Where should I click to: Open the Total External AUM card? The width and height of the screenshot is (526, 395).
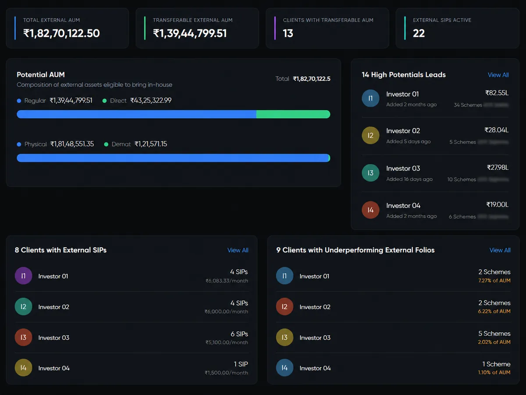(x=68, y=28)
